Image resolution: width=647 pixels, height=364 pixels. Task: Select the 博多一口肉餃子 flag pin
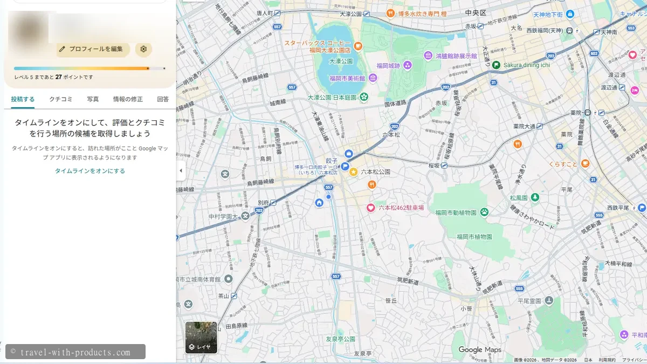point(345,167)
